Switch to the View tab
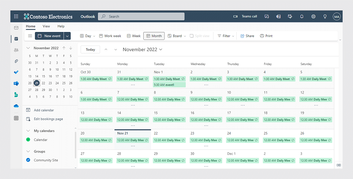 coord(46,26)
